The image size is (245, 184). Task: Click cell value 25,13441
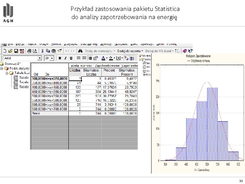coord(110,92)
